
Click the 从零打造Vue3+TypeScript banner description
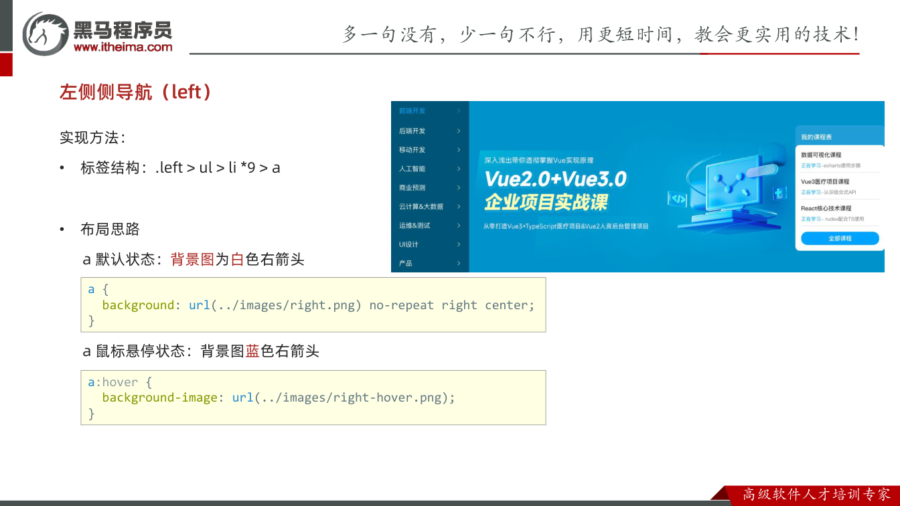566,226
